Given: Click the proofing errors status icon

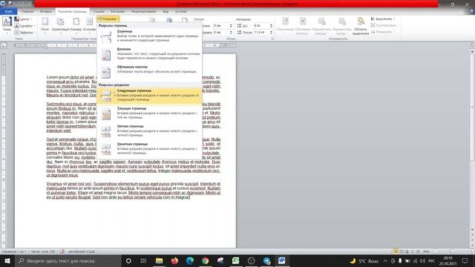Looking at the screenshot, I should (x=62, y=251).
